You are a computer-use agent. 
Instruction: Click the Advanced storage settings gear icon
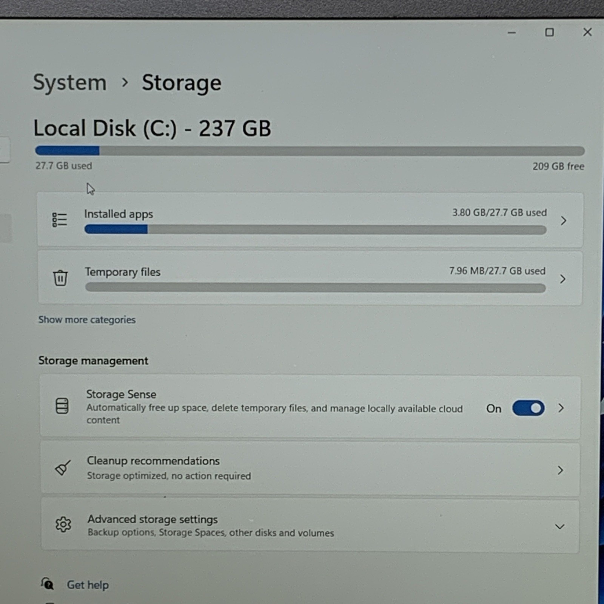point(63,524)
